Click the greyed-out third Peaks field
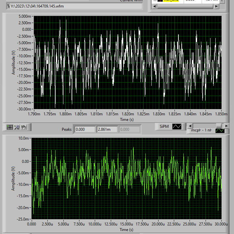Viewport: 234px width, 234px height. coord(129,129)
